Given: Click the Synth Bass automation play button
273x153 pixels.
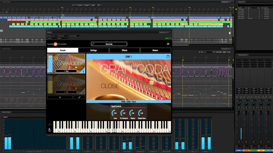Looking at the screenshot, I should click(255, 99).
